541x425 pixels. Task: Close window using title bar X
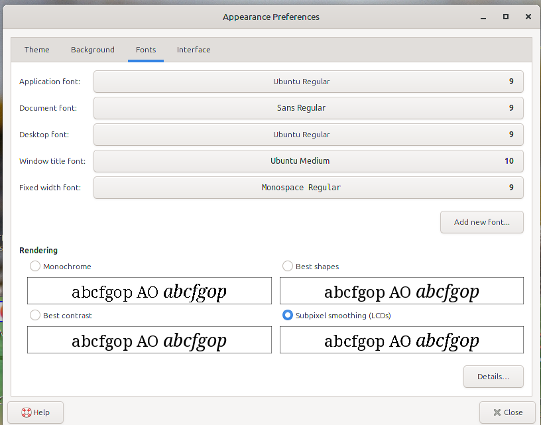click(x=528, y=17)
